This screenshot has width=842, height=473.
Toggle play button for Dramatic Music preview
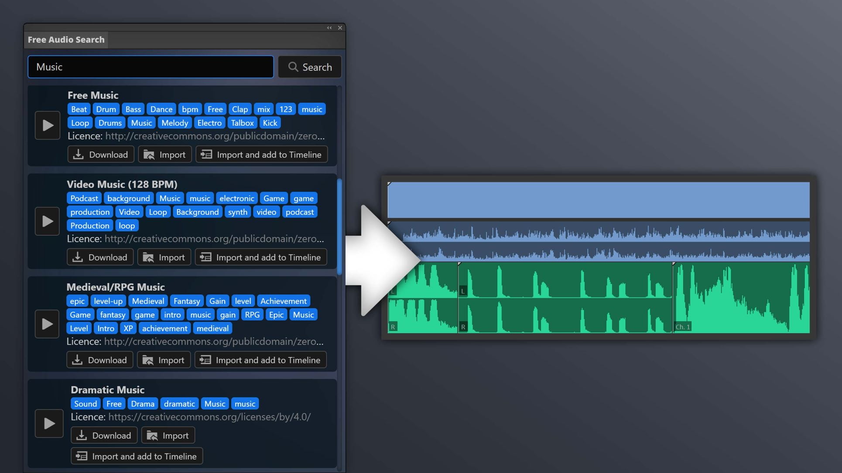[48, 423]
